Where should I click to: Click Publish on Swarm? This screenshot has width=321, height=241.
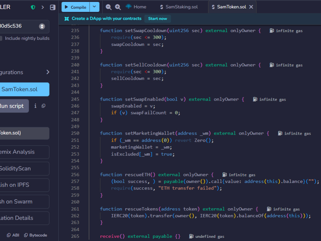24,202
